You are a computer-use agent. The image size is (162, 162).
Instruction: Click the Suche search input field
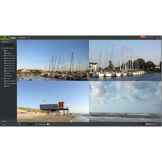pyautogui.click(x=7, y=45)
